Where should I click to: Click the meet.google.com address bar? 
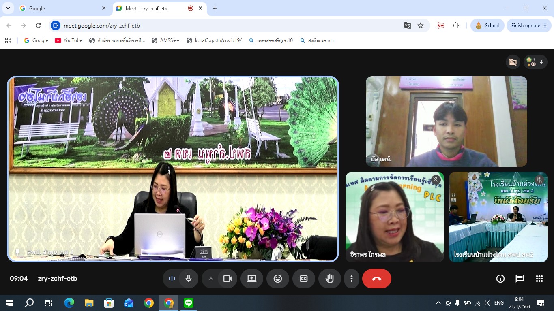[227, 26]
